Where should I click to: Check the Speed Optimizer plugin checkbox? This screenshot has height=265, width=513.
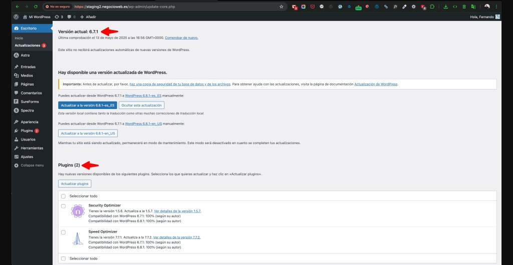tap(64, 232)
